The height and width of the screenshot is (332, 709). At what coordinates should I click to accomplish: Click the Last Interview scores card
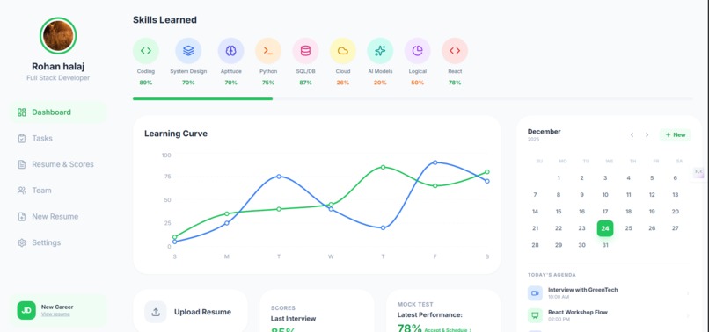pyautogui.click(x=317, y=311)
